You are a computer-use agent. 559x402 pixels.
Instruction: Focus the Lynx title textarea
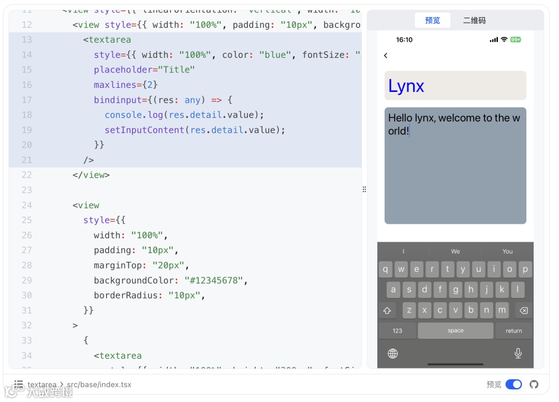455,85
